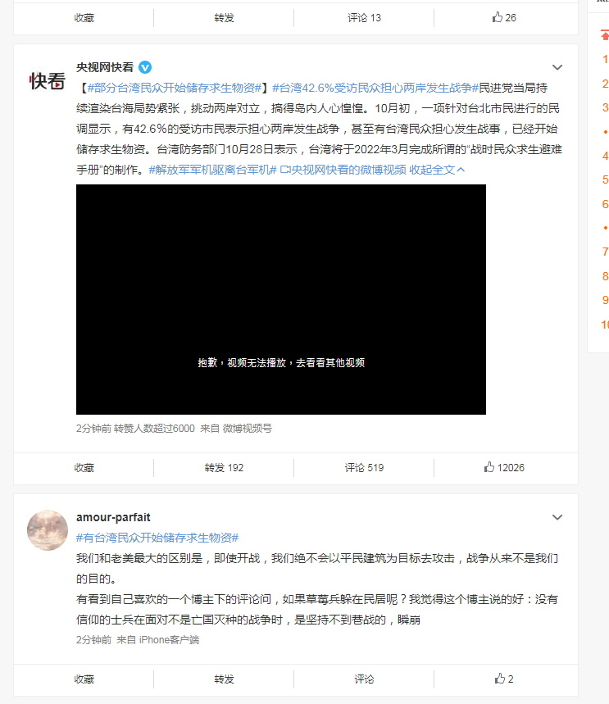Expand the options chevron on 央视网快看 post
The width and height of the screenshot is (609, 704).
[557, 67]
